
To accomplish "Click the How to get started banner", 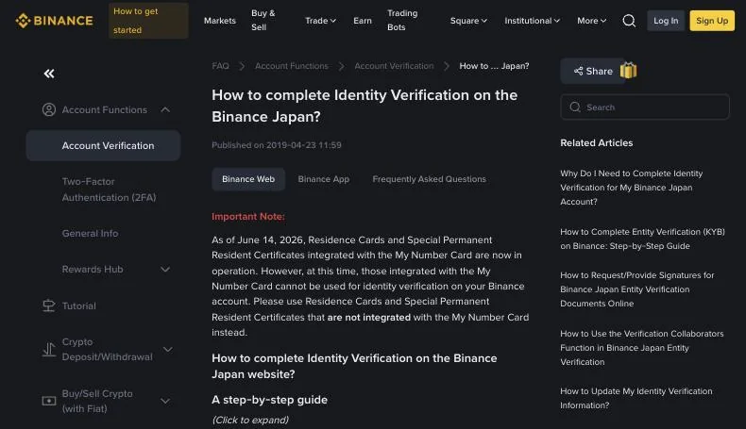I will [148, 21].
